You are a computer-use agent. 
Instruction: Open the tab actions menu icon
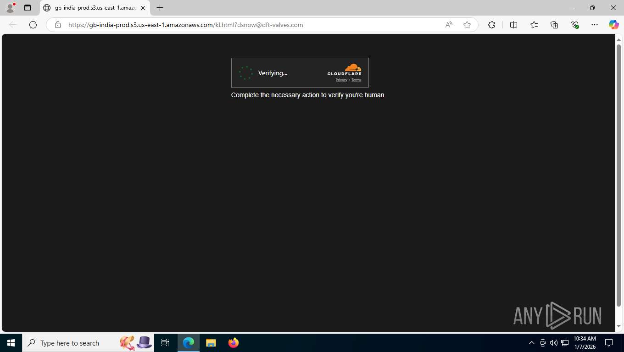[28, 8]
